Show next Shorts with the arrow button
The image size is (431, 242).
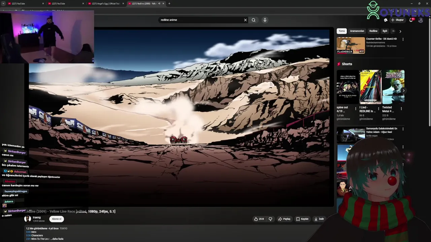403,90
